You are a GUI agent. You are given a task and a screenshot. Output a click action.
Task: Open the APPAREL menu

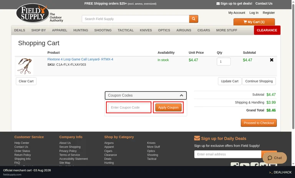(x=60, y=30)
